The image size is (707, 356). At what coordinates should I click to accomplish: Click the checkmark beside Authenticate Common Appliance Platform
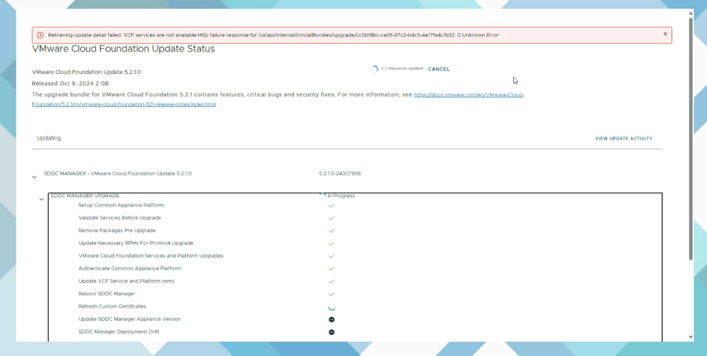pyautogui.click(x=331, y=268)
